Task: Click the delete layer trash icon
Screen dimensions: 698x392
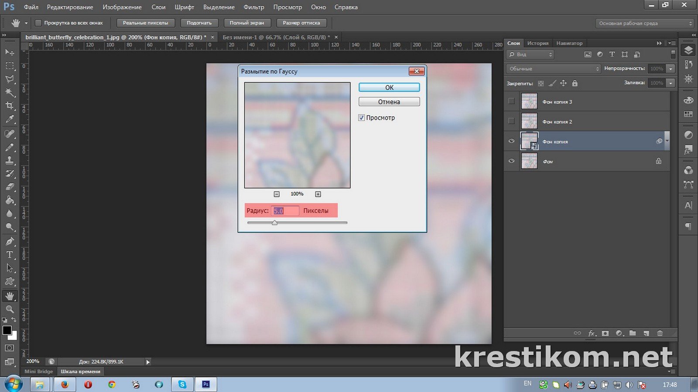Action: click(x=660, y=333)
